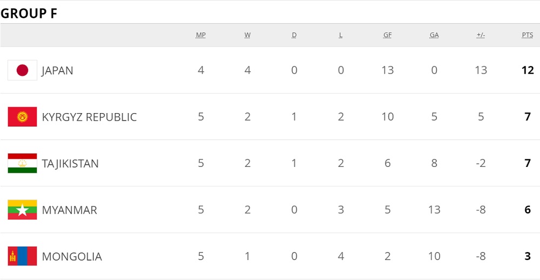Open the MONGOLIA team page
Viewport: 540px width, 280px height.
pyautogui.click(x=72, y=256)
